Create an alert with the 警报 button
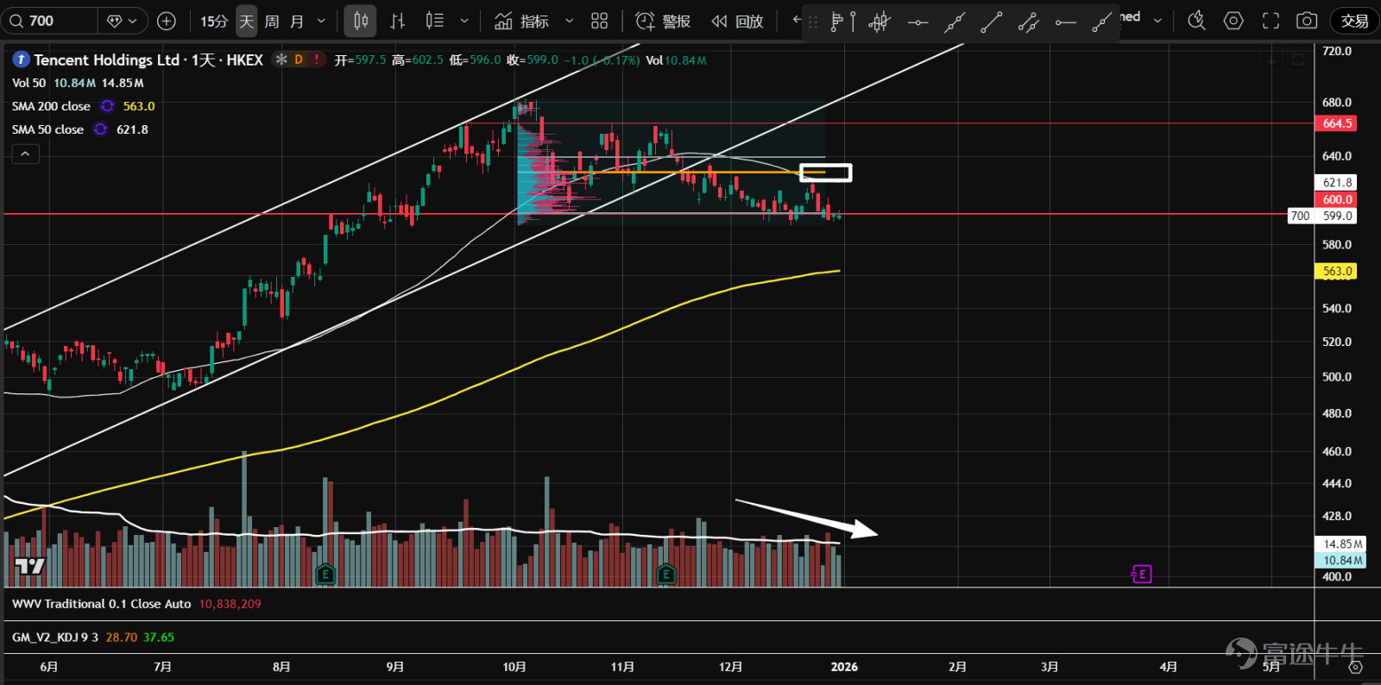Viewport: 1381px width, 685px height. click(x=663, y=21)
